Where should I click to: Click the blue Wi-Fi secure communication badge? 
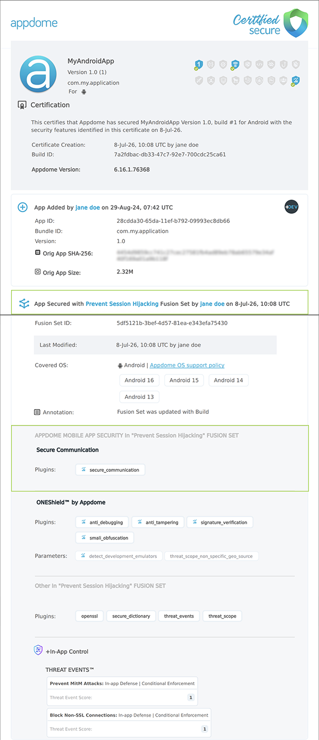pos(234,65)
